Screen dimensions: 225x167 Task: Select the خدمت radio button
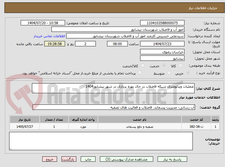(x=164, y=66)
